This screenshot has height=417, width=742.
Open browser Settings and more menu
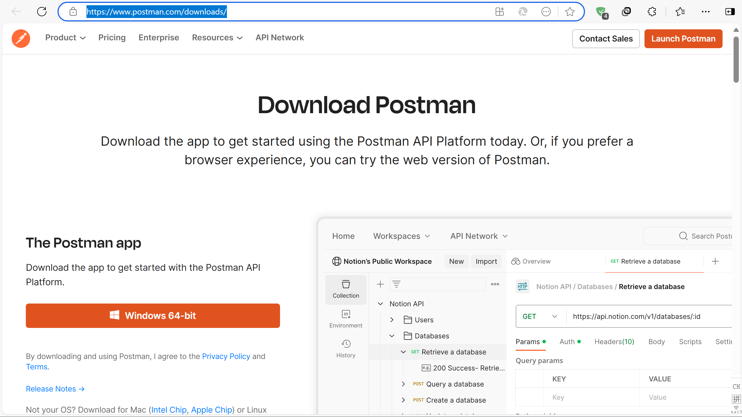click(705, 12)
